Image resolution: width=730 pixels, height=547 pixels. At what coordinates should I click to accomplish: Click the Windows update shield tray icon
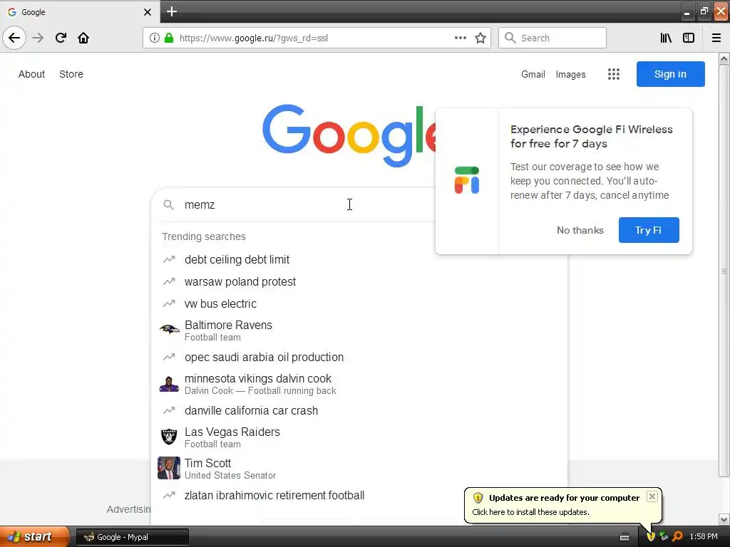[651, 537]
